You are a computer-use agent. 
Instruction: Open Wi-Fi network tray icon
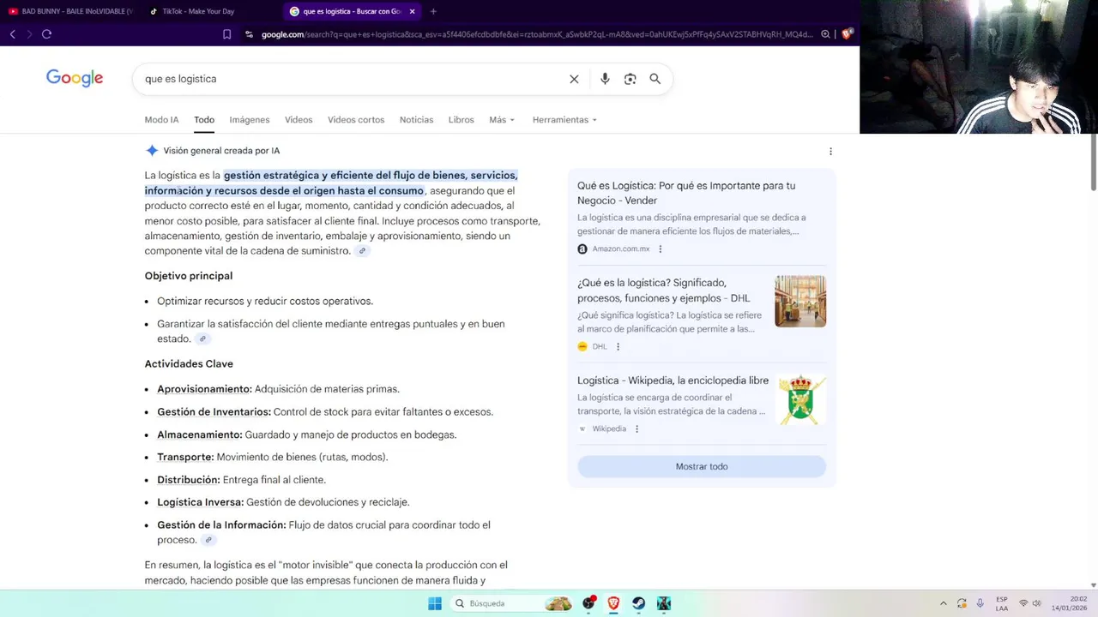tap(1023, 603)
